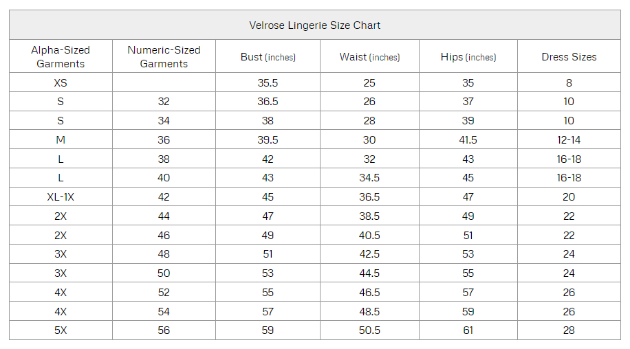The image size is (630, 349).
Task: Select the Numeric-Sized Garments column header
Action: pos(164,57)
